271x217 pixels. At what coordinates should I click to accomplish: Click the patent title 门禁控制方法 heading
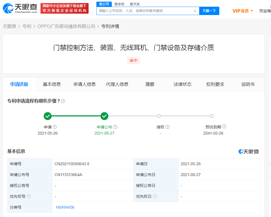tap(134, 48)
